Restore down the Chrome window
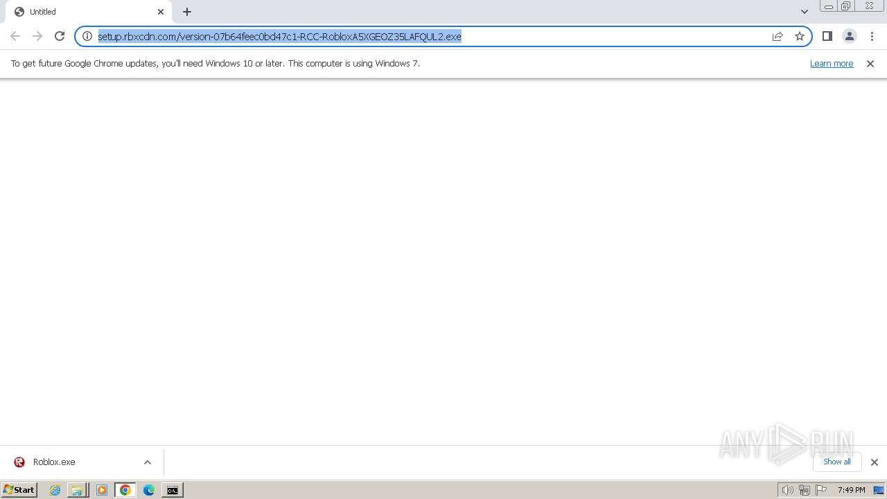Screen dimensions: 887x499 click(x=845, y=6)
